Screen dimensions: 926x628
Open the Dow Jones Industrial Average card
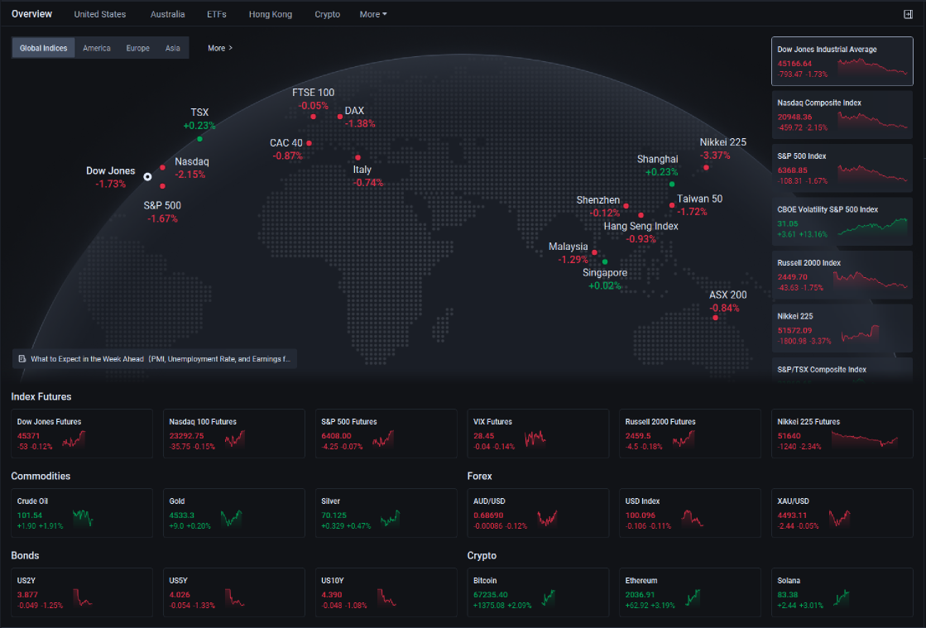click(842, 61)
